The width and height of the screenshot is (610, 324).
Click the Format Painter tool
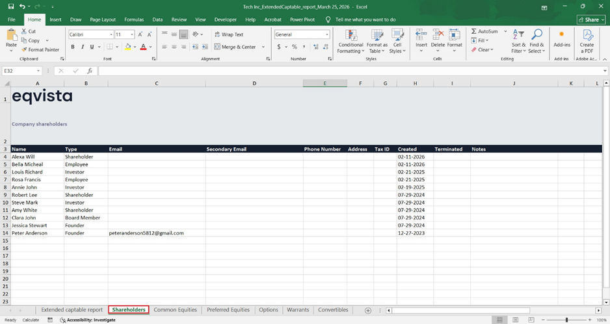coord(40,49)
